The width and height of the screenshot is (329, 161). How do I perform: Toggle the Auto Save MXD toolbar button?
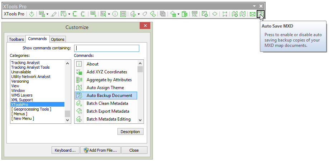[x=261, y=14]
